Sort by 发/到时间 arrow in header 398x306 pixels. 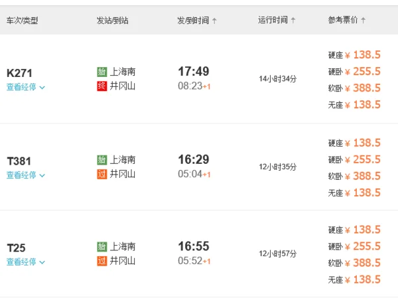pos(214,21)
